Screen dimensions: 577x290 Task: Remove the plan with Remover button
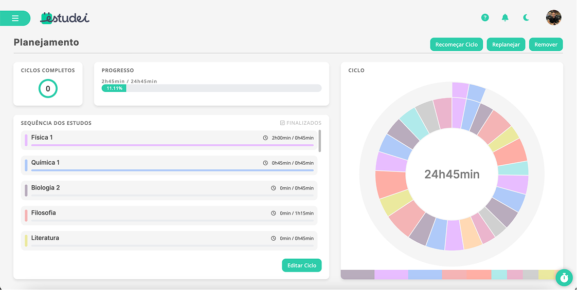pyautogui.click(x=546, y=45)
